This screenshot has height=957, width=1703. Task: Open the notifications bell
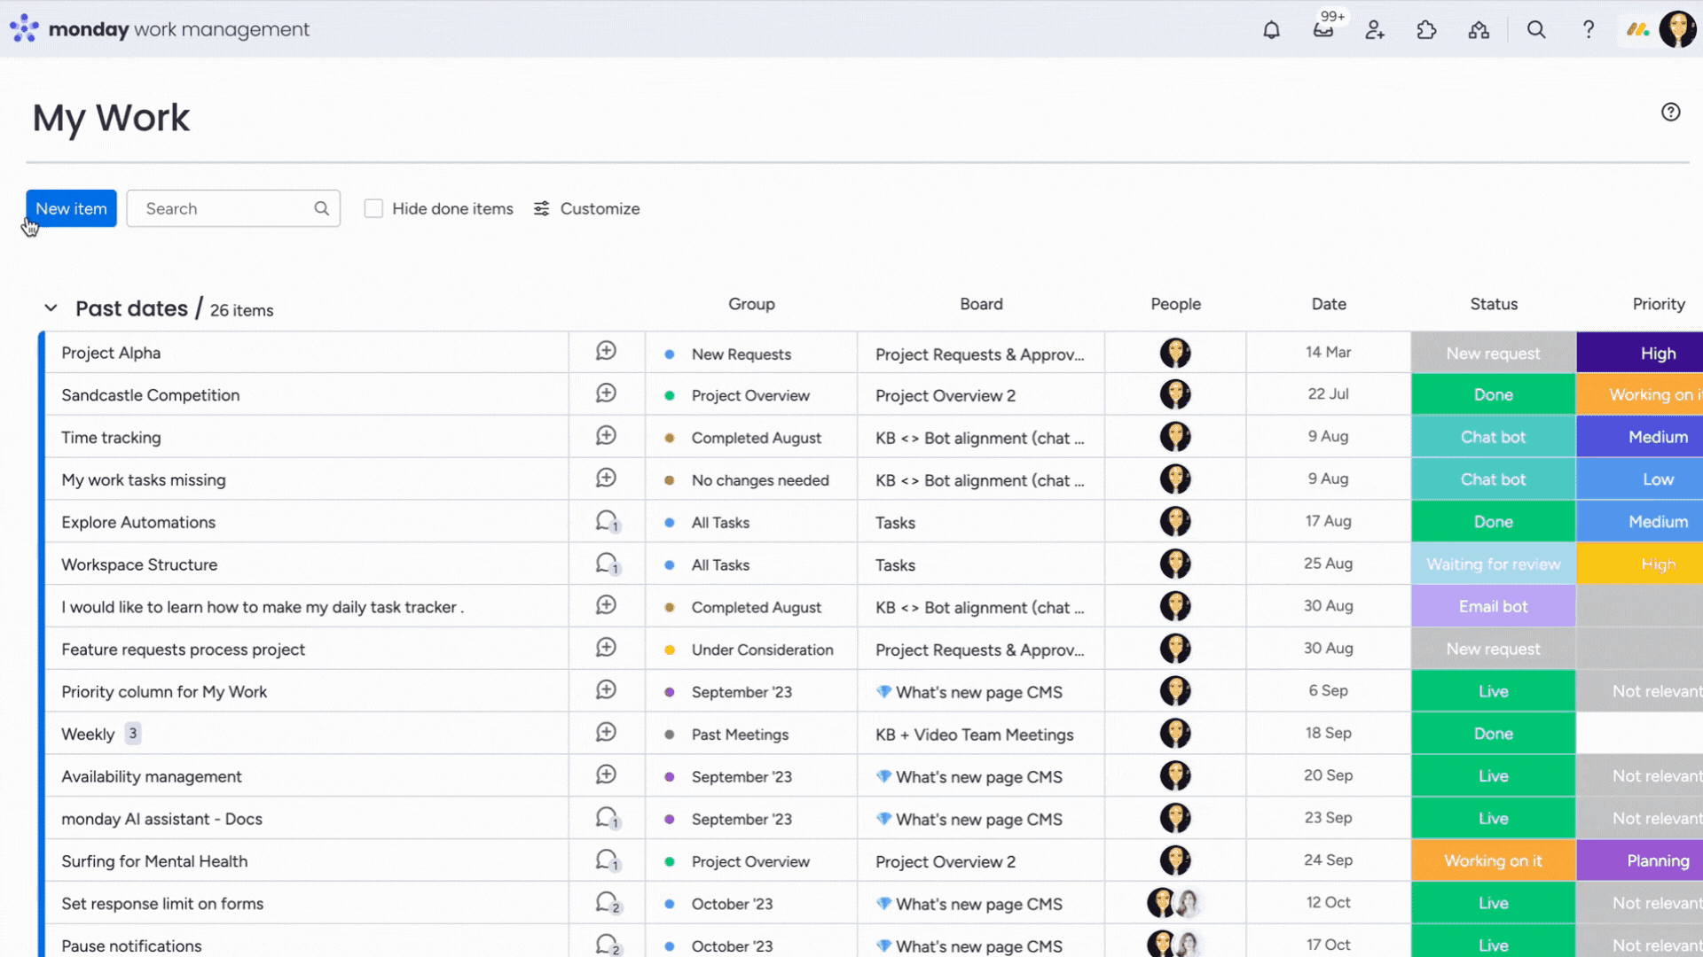[1271, 29]
